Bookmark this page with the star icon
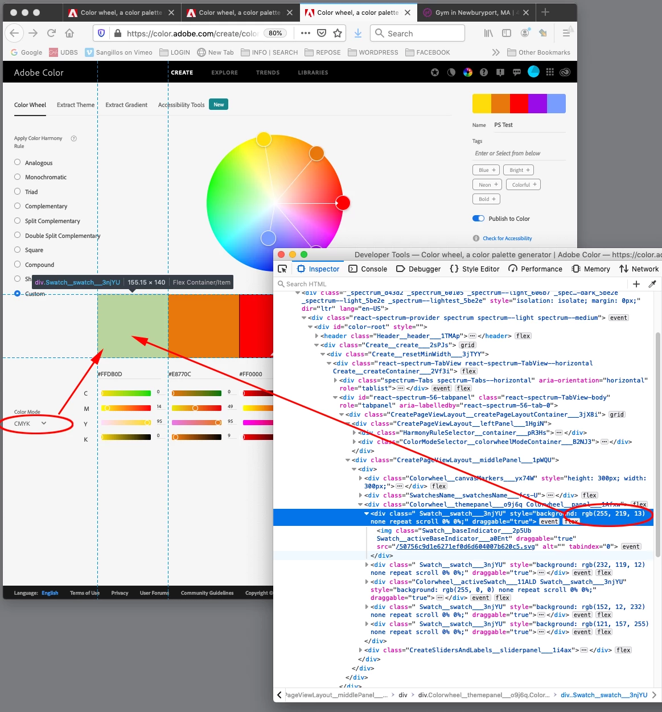662x712 pixels. point(338,33)
